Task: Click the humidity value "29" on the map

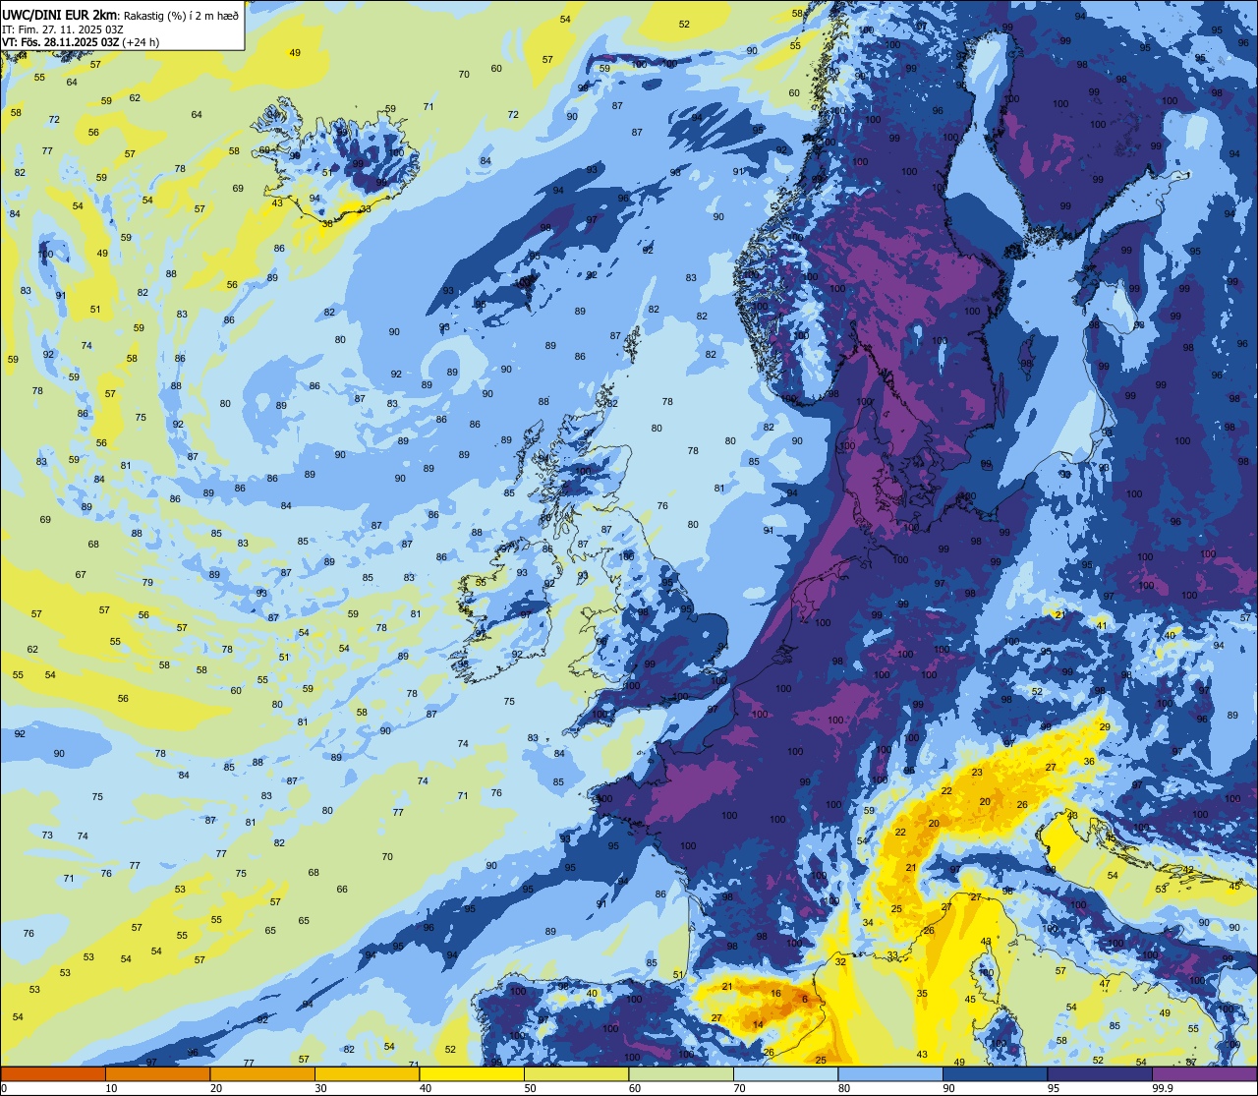Action: point(1105,726)
